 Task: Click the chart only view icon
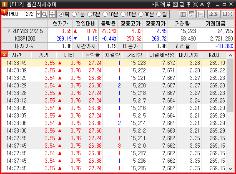[x=201, y=14]
